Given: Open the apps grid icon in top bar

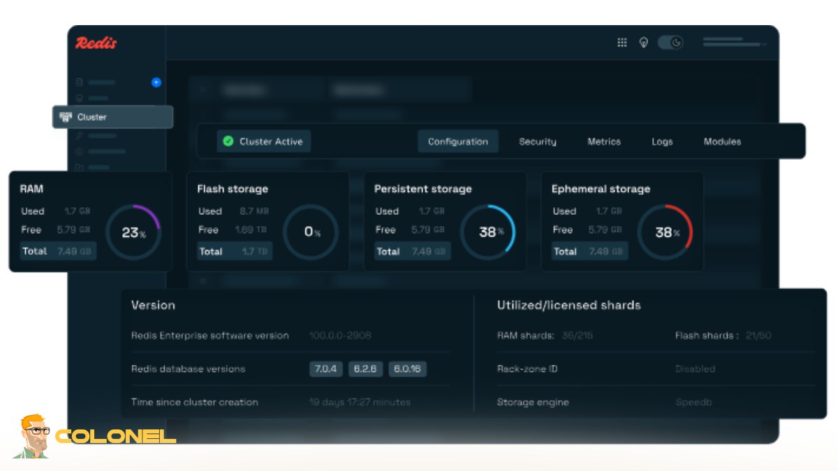Looking at the screenshot, I should point(622,42).
